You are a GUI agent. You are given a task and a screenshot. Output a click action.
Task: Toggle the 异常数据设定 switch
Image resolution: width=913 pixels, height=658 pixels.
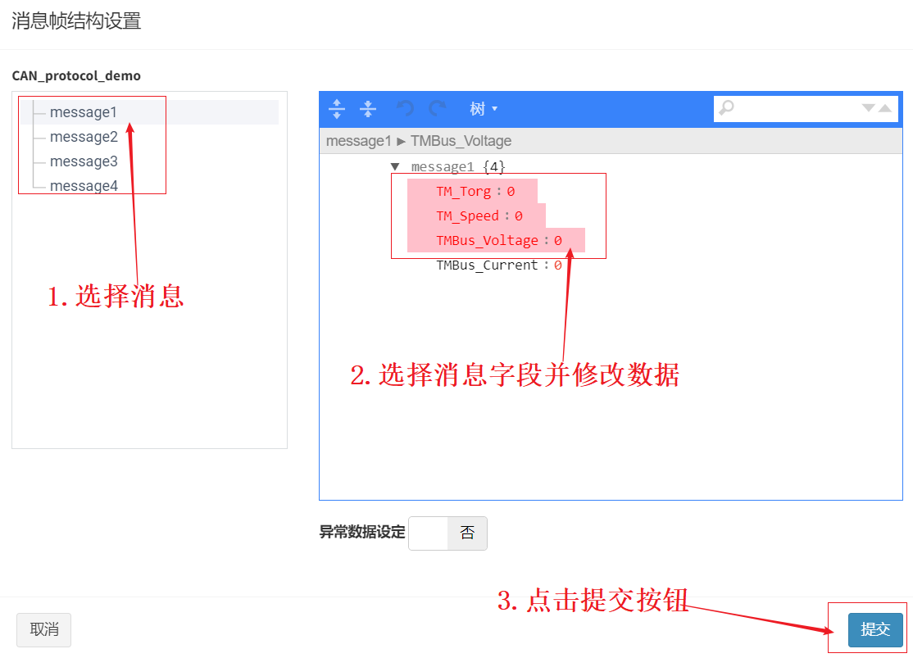point(447,533)
